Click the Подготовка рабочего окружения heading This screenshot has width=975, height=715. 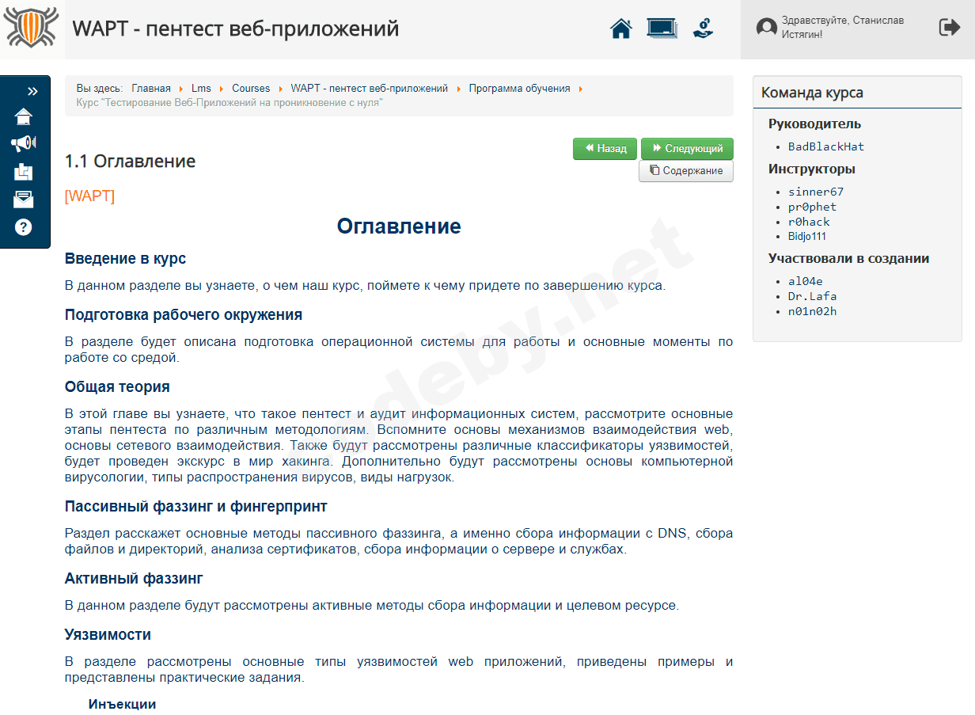pyautogui.click(x=184, y=315)
